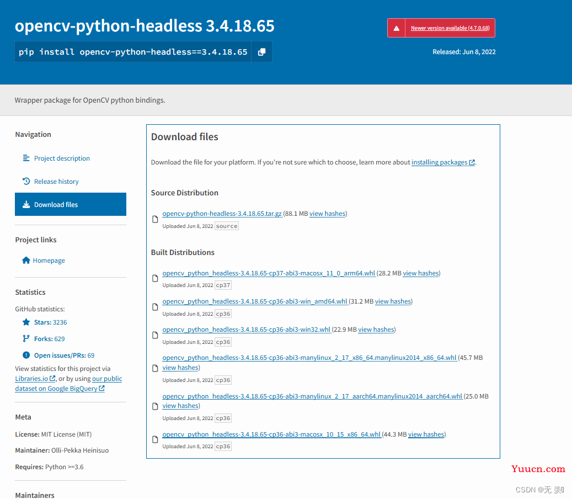Click the Stars star icon
The height and width of the screenshot is (499, 572).
[x=26, y=322]
